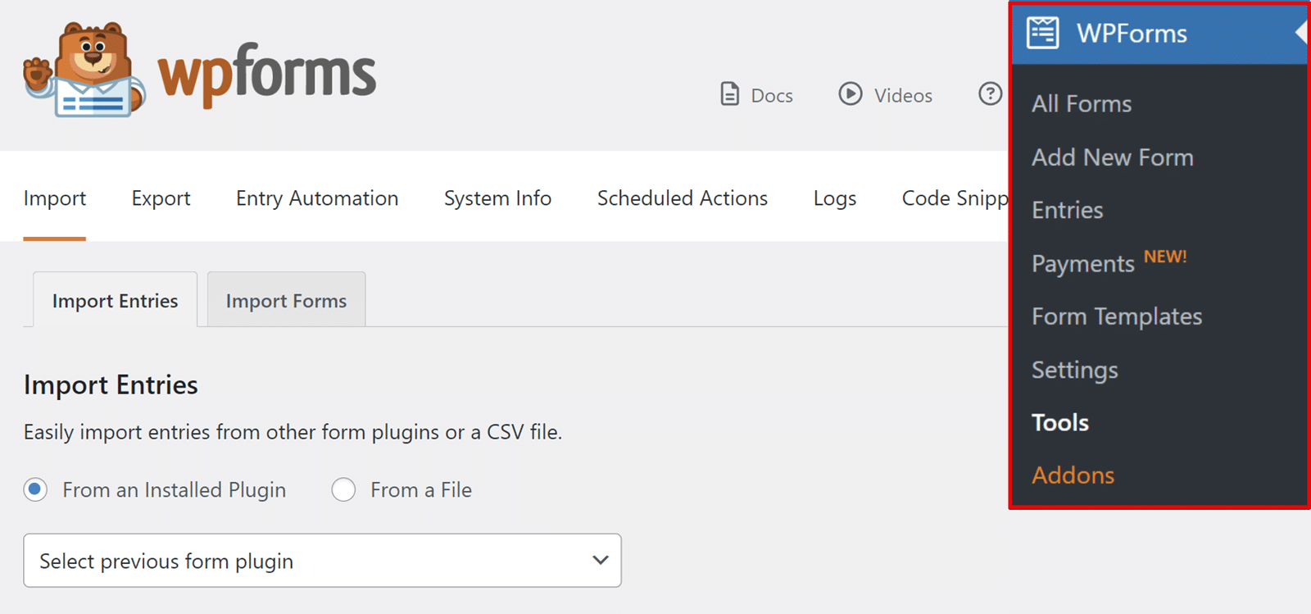The image size is (1311, 614).
Task: Click the Videos play icon
Action: [x=851, y=94]
